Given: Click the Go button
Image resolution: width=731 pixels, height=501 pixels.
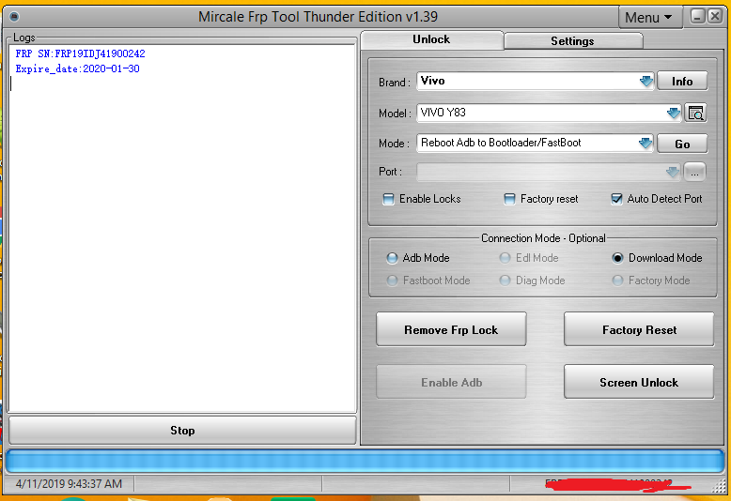Looking at the screenshot, I should pos(682,144).
